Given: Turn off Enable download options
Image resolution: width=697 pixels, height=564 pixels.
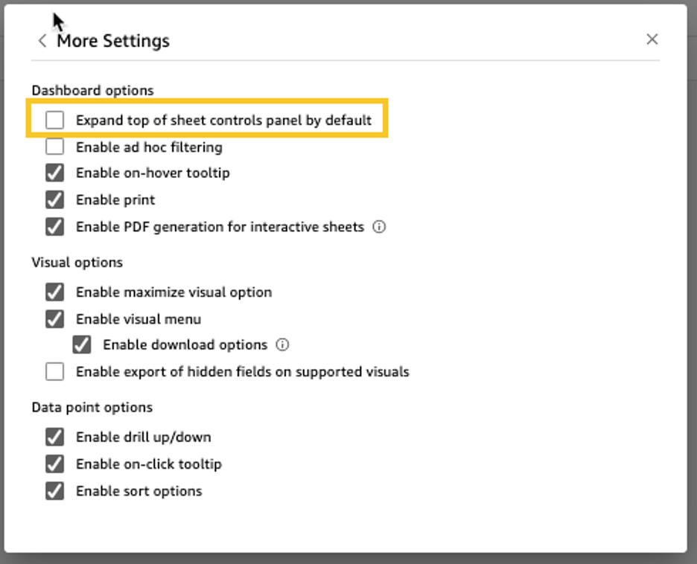Looking at the screenshot, I should [82, 345].
